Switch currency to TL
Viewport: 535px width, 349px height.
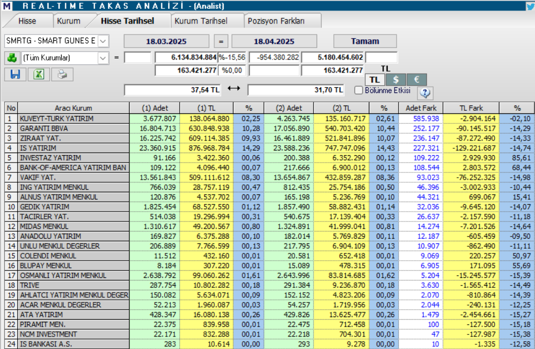tap(375, 80)
